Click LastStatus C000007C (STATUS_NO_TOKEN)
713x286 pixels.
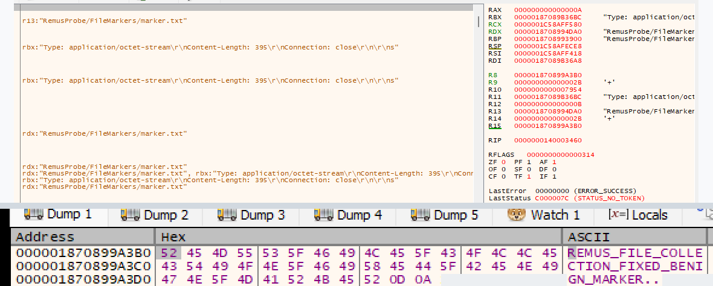[x=567, y=199]
